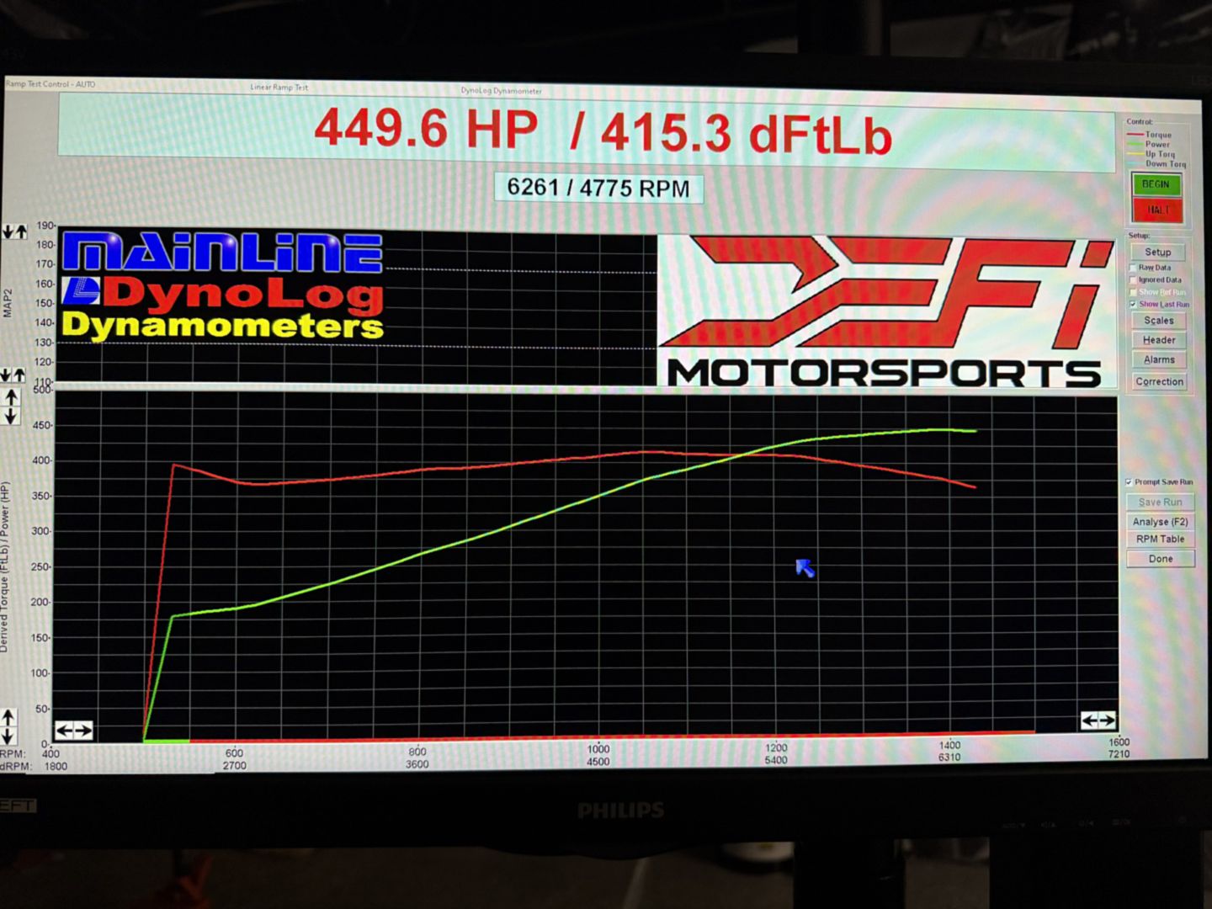Open Analyse (F2)
Image resolution: width=1212 pixels, height=909 pixels.
click(1161, 522)
